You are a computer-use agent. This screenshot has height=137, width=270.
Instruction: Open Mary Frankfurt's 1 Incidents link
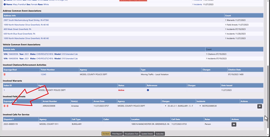(x=197, y=5)
